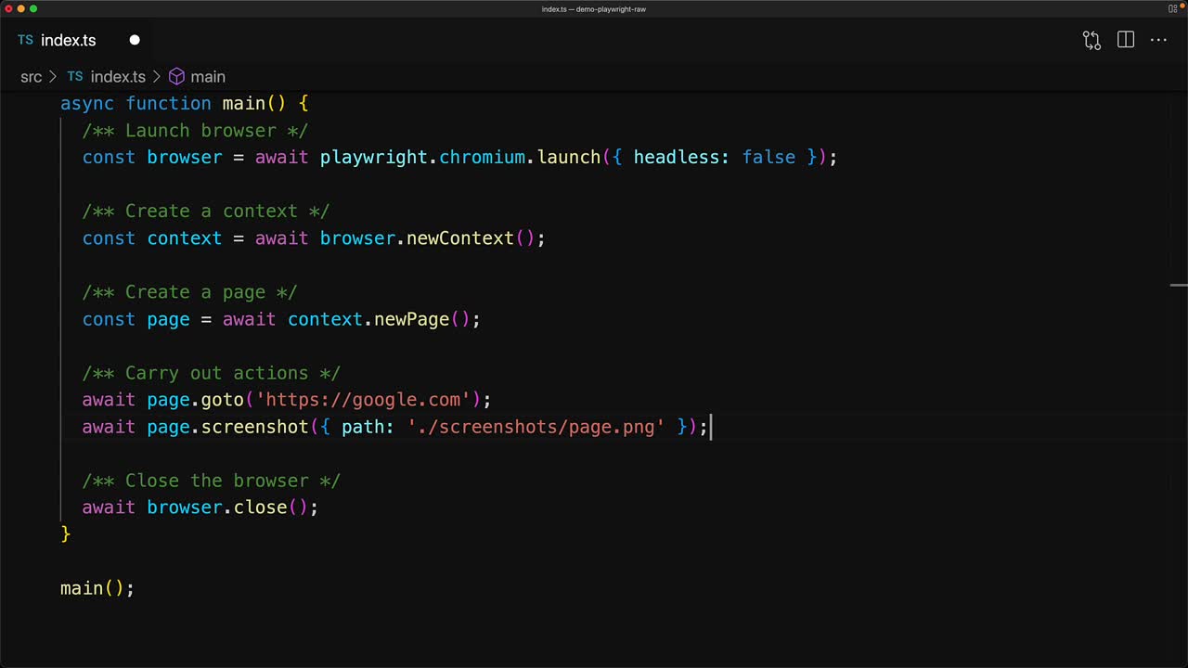Minimize window with yellow button
Viewport: 1188px width, 668px height.
click(20, 9)
